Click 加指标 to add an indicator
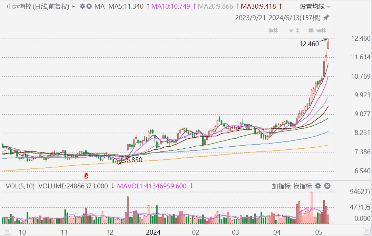Image resolution: width=372 pixels, height=236 pixels. point(281,186)
